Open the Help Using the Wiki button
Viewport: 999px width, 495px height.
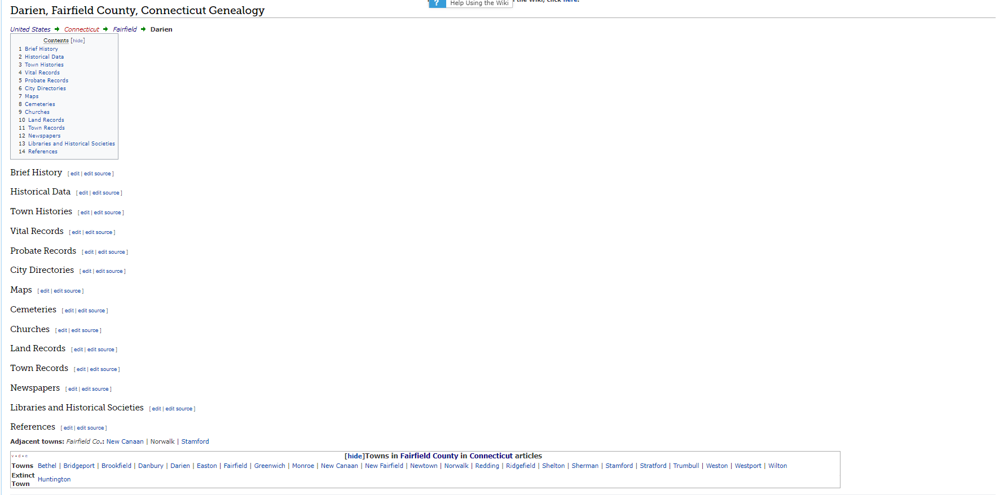479,3
